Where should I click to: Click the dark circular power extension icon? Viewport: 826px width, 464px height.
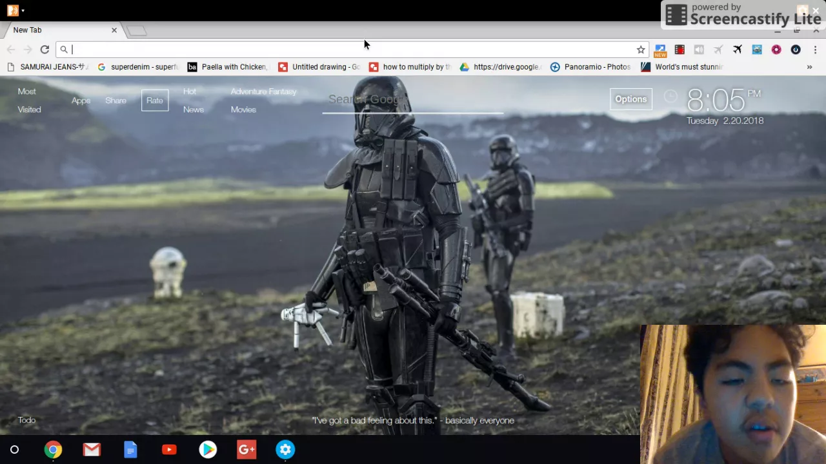coord(796,50)
